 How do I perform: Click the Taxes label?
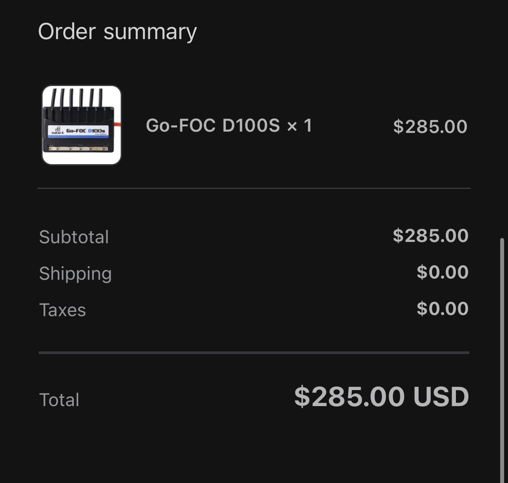click(63, 310)
